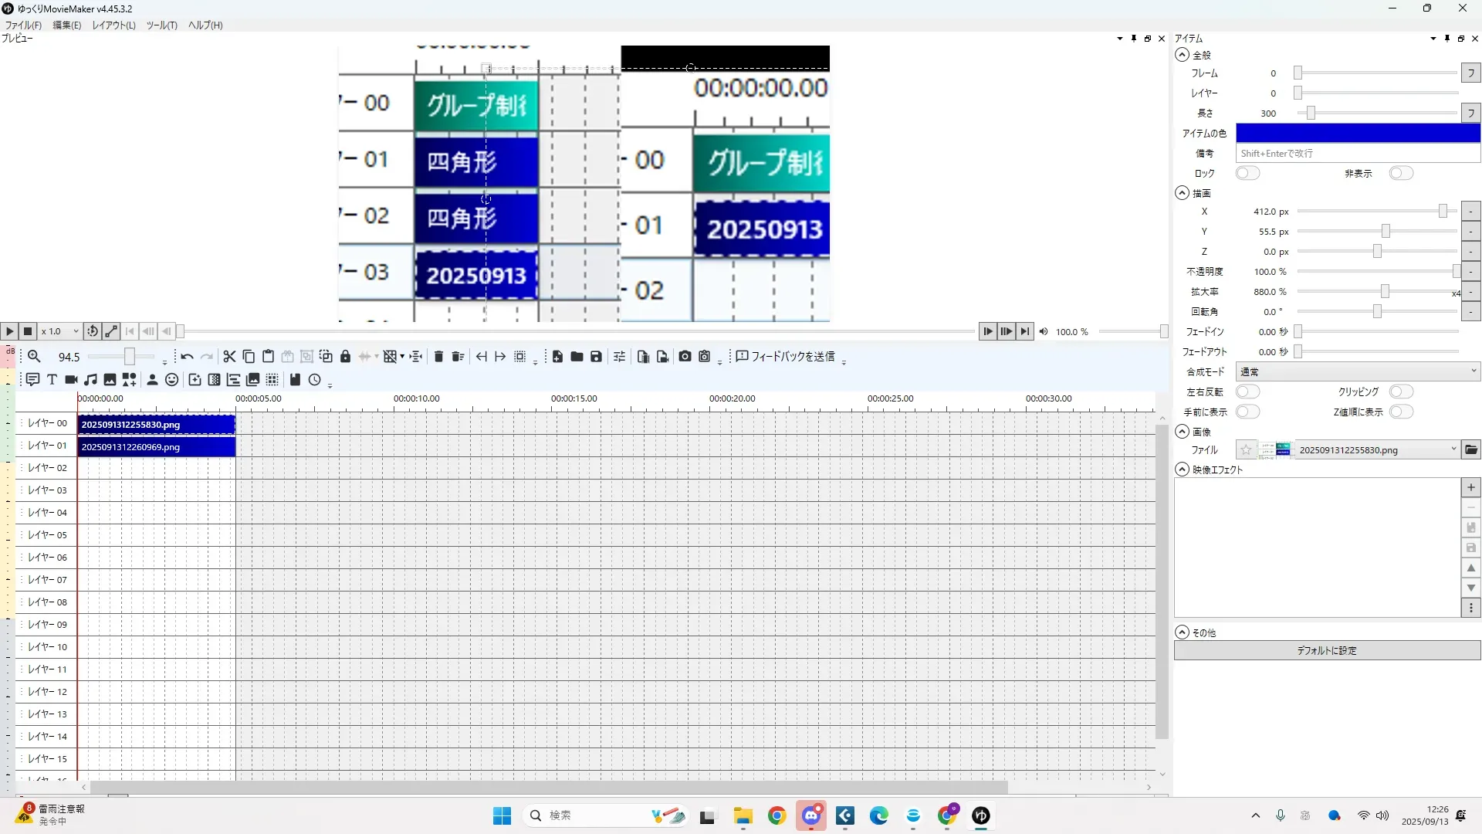Click the trash delete icon in toolbar
1482x834 pixels.
tap(438, 356)
